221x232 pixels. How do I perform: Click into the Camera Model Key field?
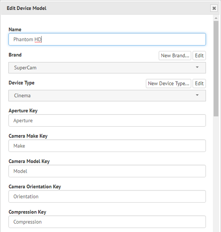click(107, 171)
